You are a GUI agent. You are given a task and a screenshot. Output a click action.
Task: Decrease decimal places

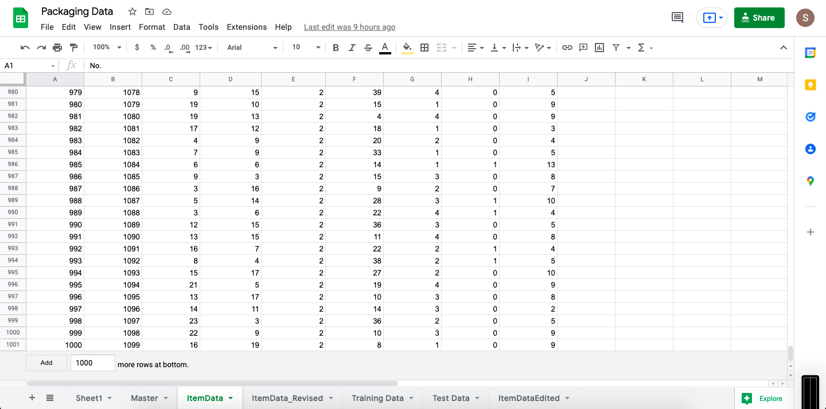point(168,48)
